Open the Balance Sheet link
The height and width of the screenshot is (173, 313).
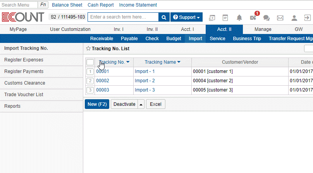click(67, 5)
